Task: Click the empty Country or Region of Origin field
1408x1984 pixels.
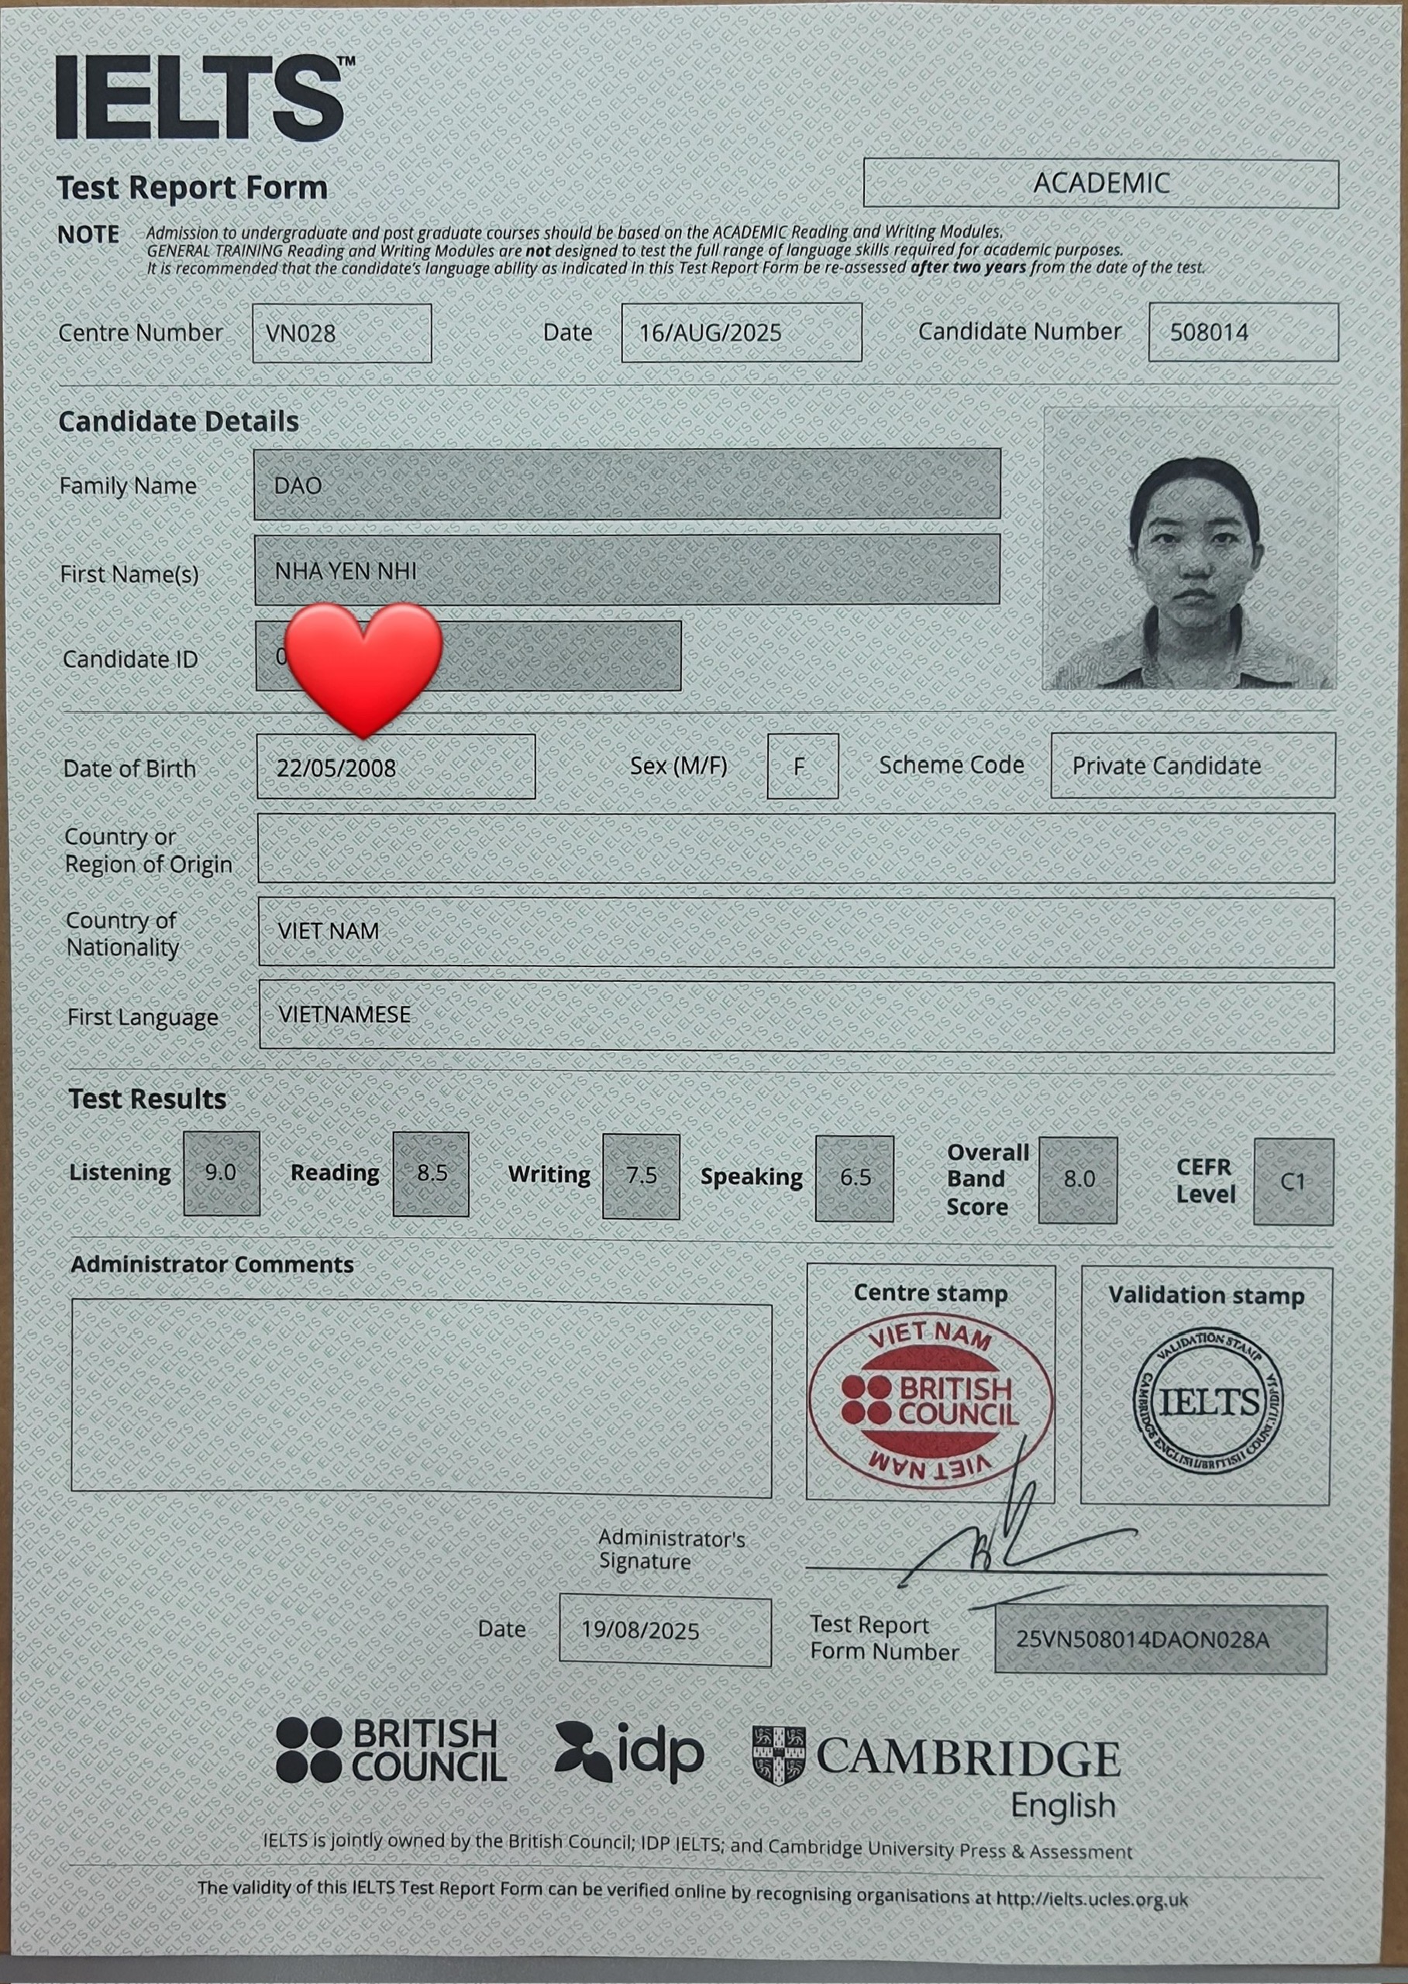Action: [795, 848]
